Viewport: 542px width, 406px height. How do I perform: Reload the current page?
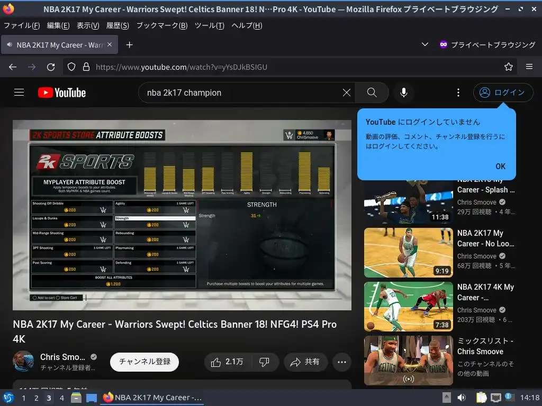pyautogui.click(x=51, y=67)
